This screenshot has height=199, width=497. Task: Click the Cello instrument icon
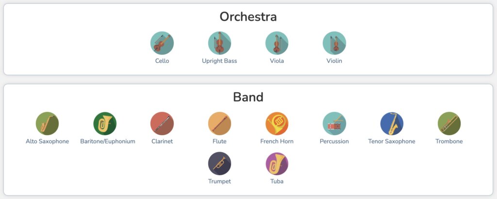tap(162, 43)
